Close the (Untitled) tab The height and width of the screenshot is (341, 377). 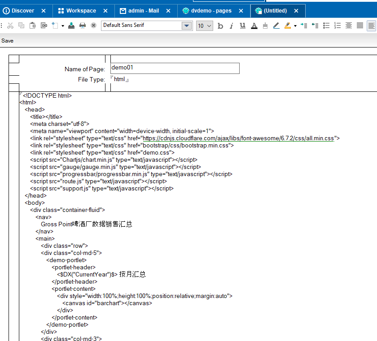(296, 11)
